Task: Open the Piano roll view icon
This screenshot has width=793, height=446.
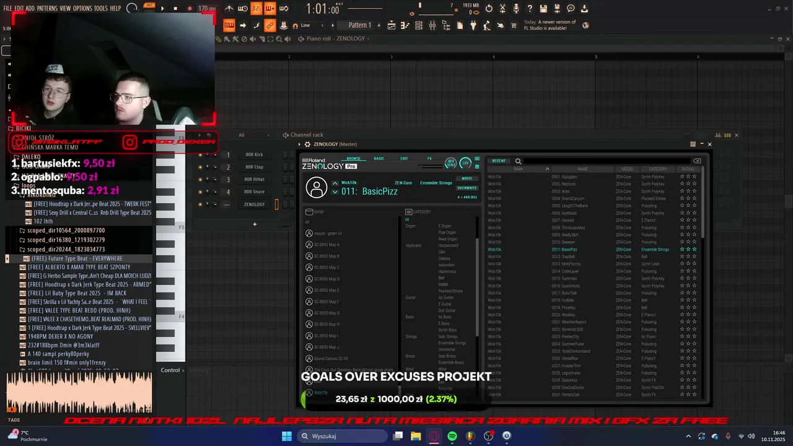Action: tap(405, 25)
